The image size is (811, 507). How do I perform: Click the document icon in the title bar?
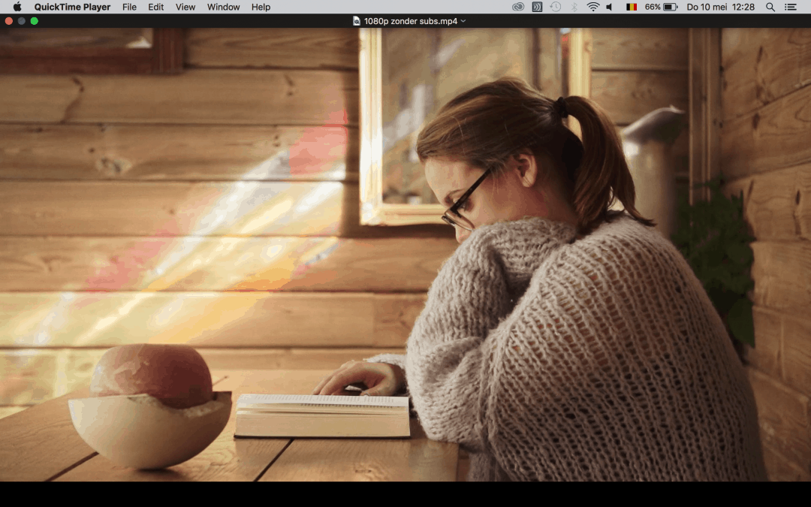click(357, 21)
